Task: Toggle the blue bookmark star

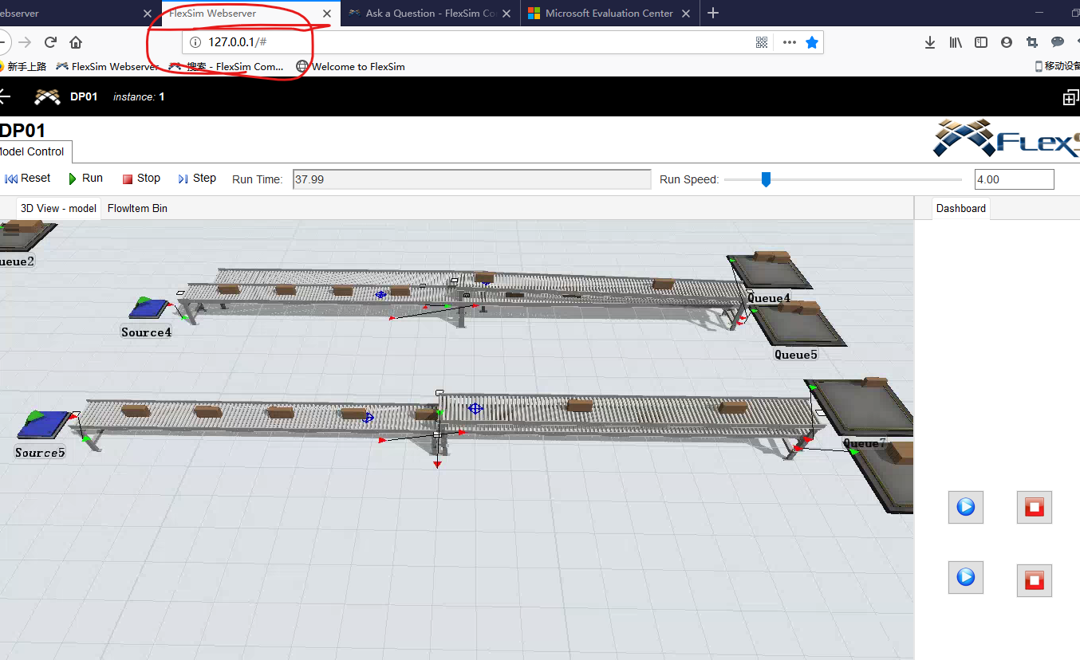Action: click(812, 42)
